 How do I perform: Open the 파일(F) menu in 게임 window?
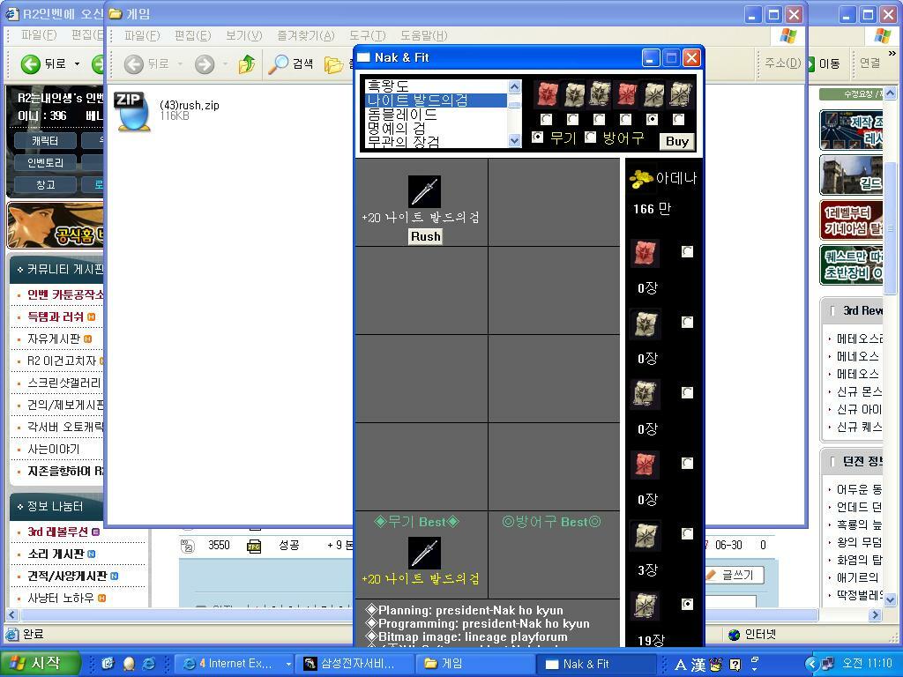point(142,35)
